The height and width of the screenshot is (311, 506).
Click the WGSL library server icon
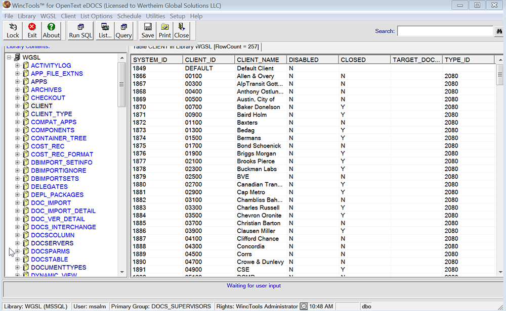pos(17,58)
